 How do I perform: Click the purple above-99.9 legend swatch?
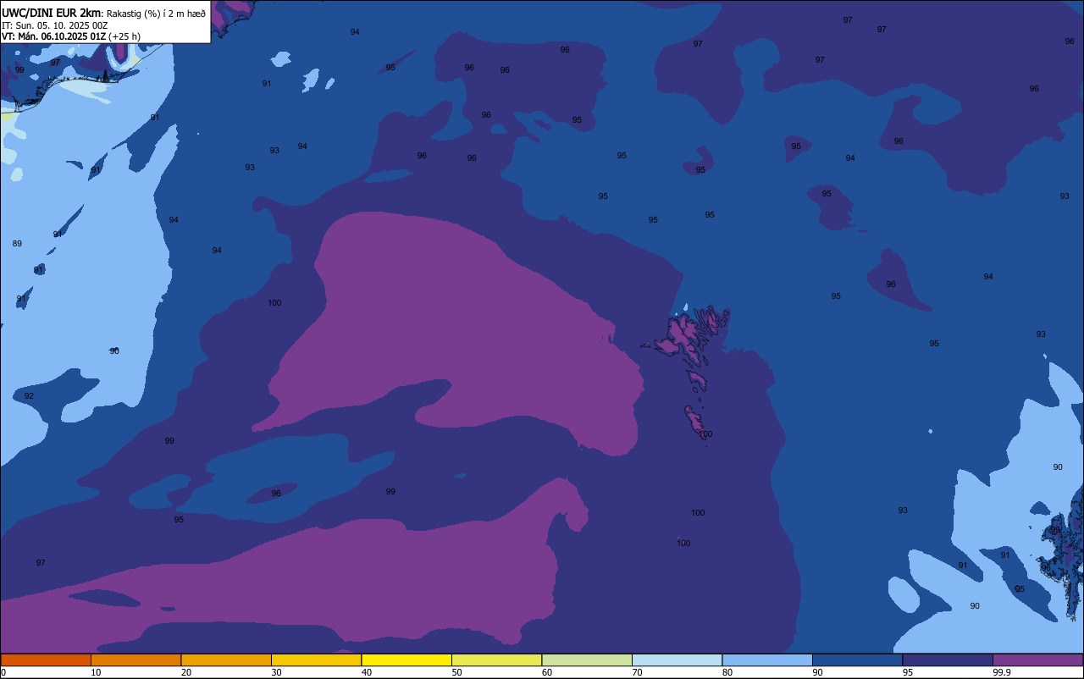tap(1037, 660)
